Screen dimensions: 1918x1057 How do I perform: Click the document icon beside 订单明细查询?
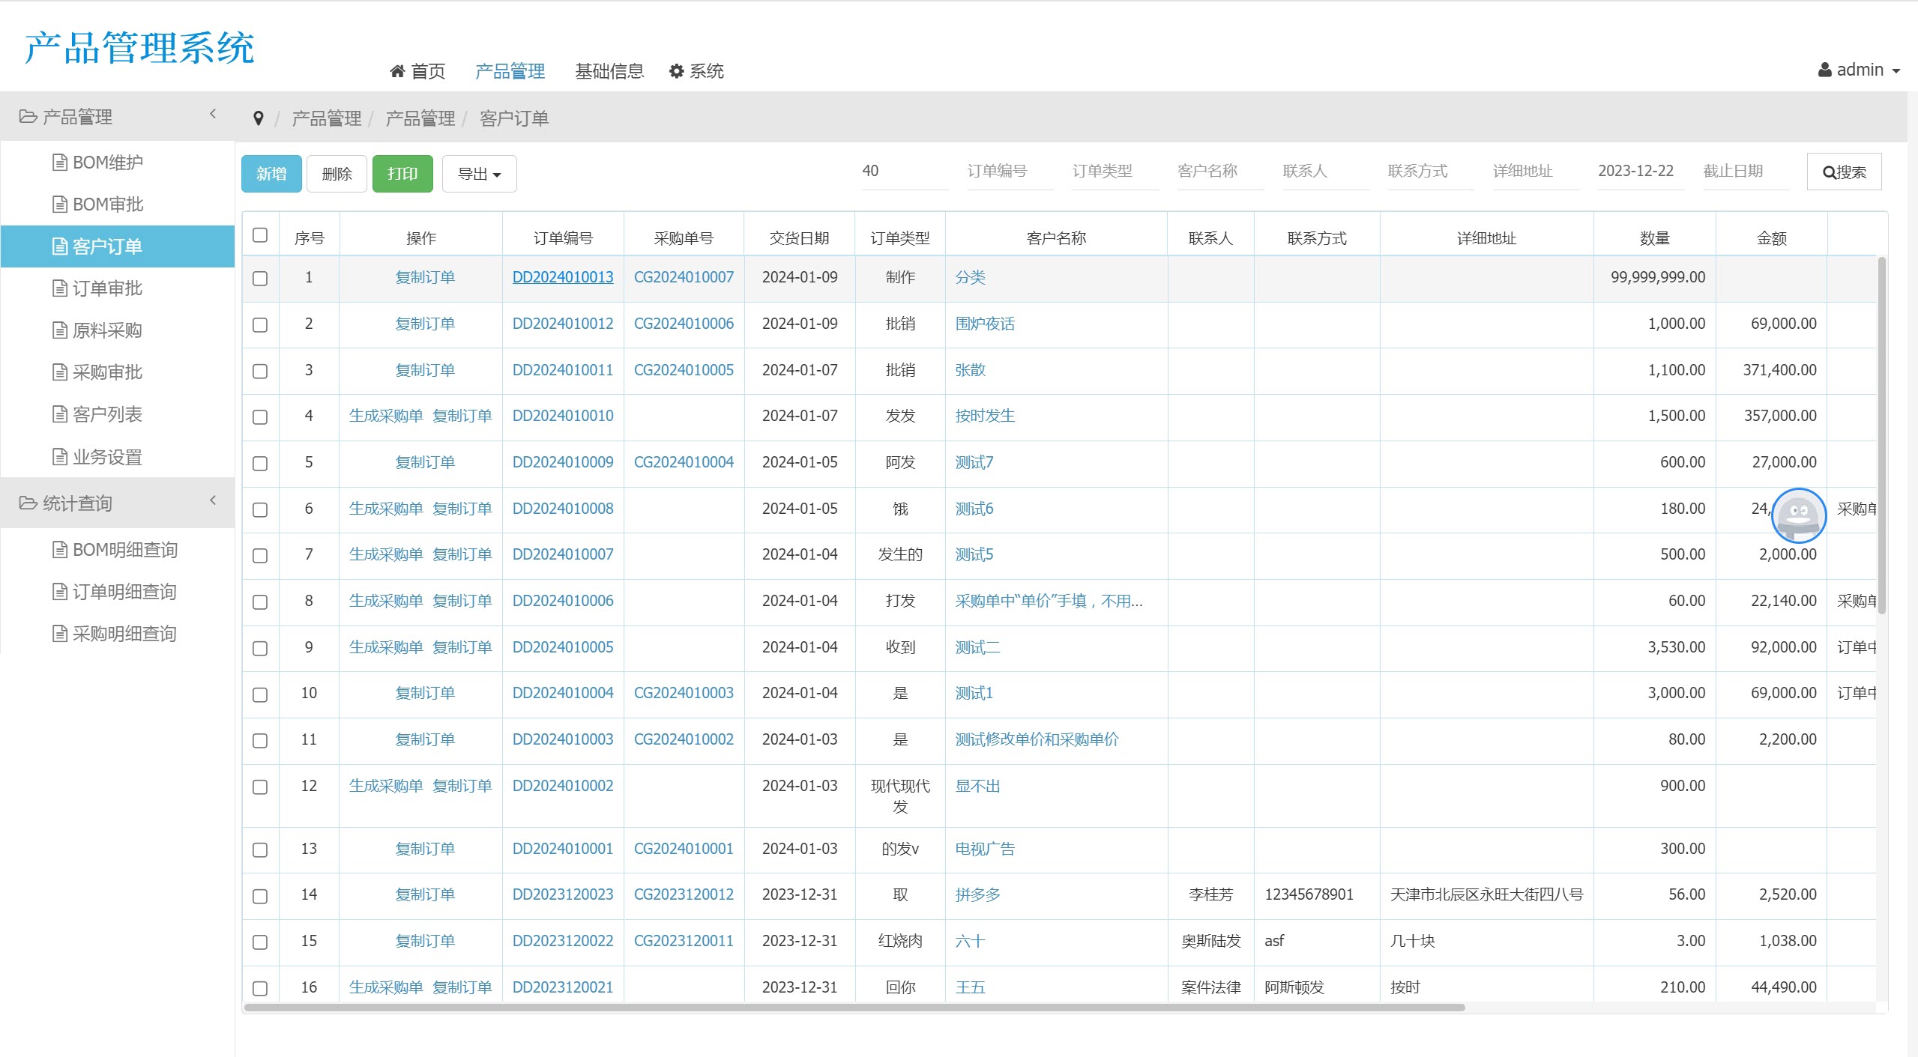(x=60, y=592)
